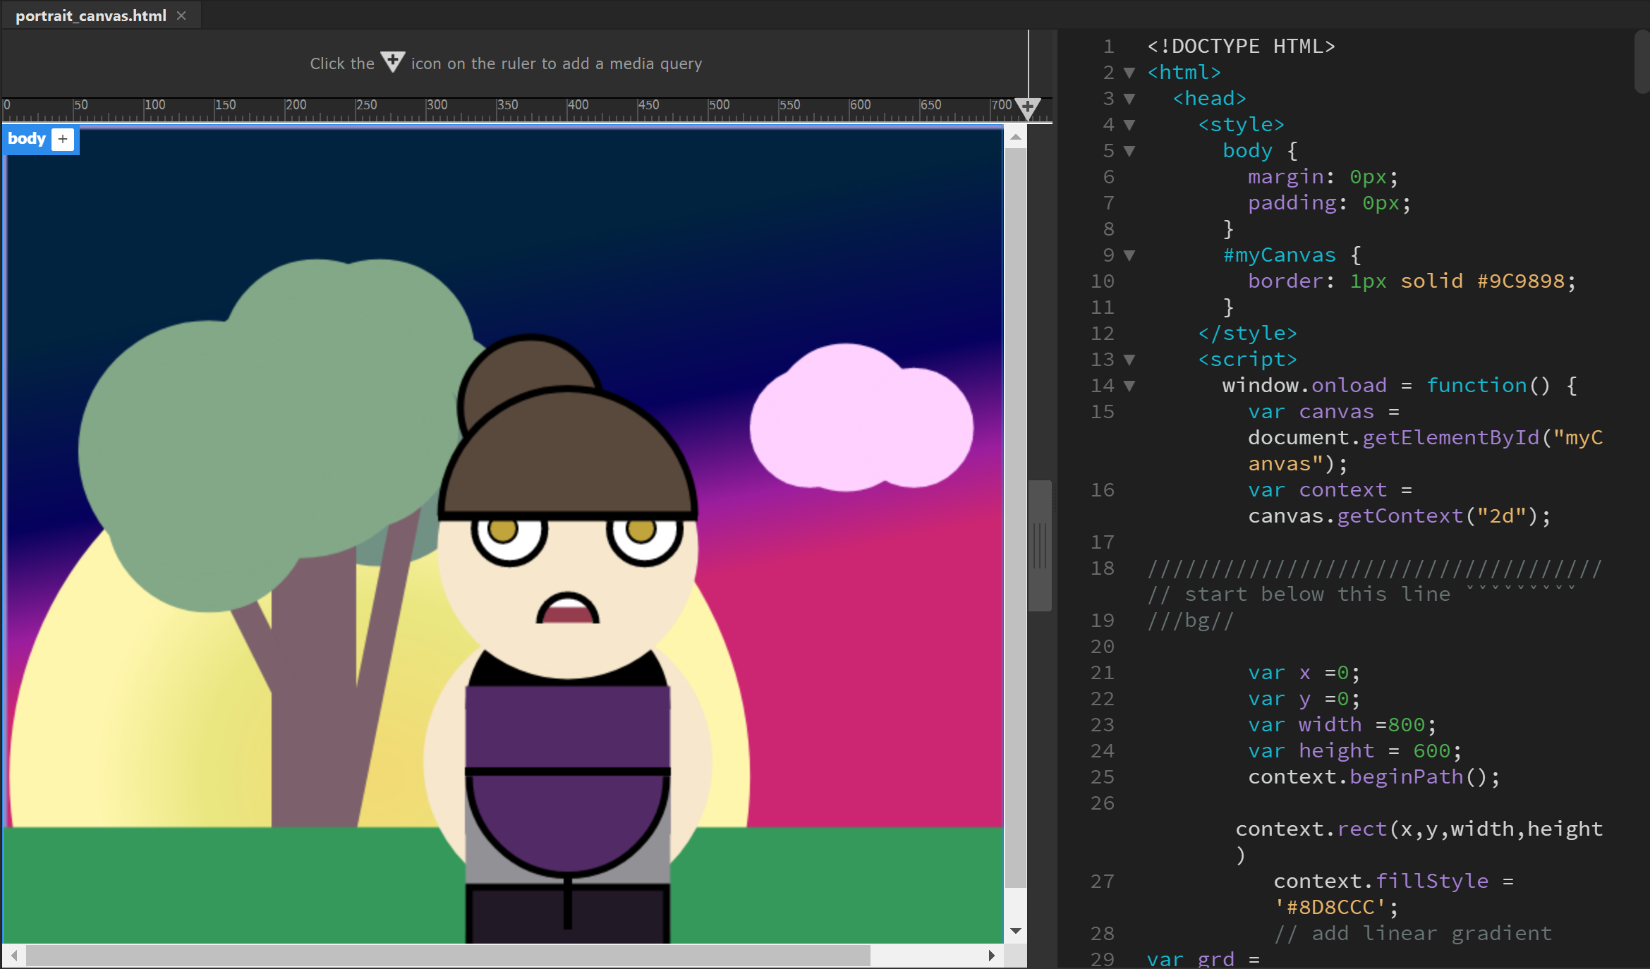The width and height of the screenshot is (1650, 969).
Task: Click the horizontal scroll left arrow
Action: point(14,956)
